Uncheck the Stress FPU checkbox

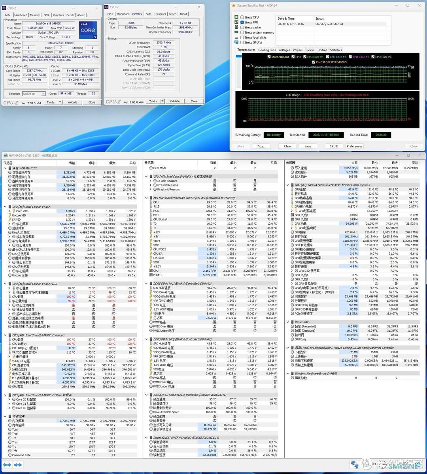click(x=242, y=23)
